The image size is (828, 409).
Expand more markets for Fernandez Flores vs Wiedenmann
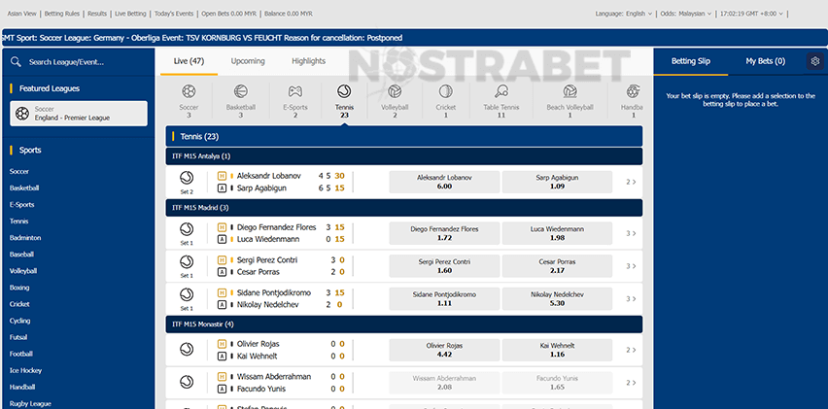tap(631, 233)
